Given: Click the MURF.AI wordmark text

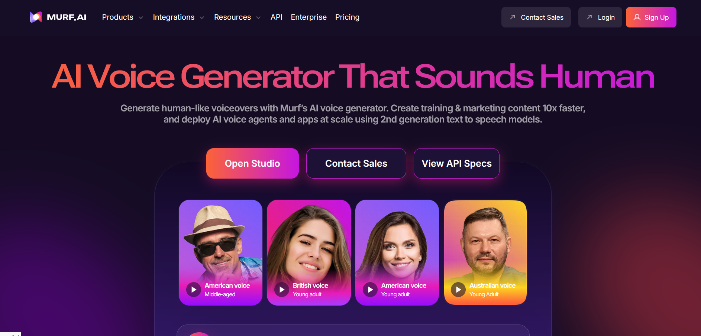Looking at the screenshot, I should (67, 17).
